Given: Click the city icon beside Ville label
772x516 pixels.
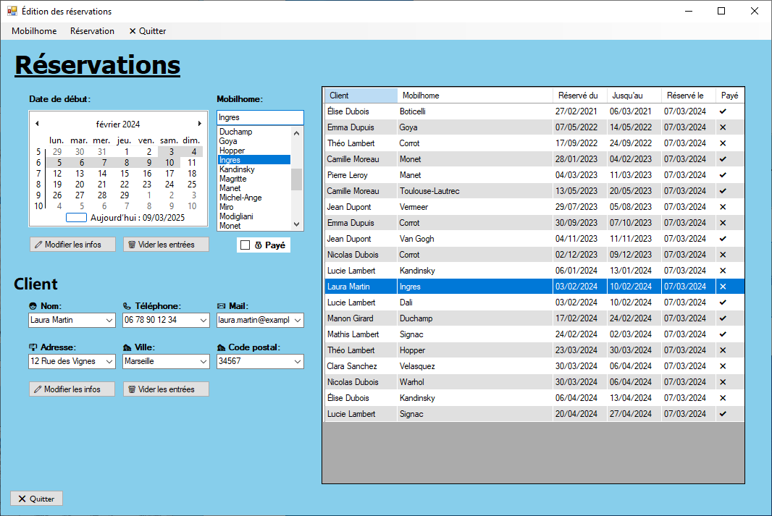Looking at the screenshot, I should [127, 347].
